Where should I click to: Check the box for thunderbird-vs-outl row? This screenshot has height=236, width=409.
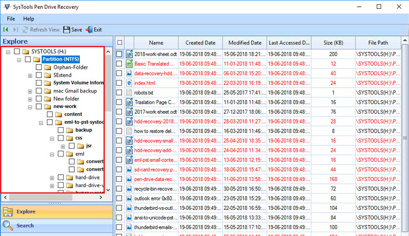(x=119, y=208)
